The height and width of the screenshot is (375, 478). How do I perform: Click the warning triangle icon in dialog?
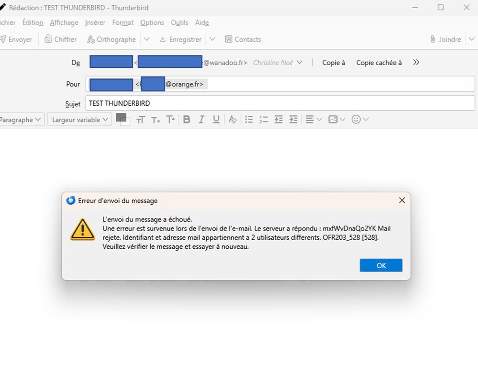[x=82, y=230]
